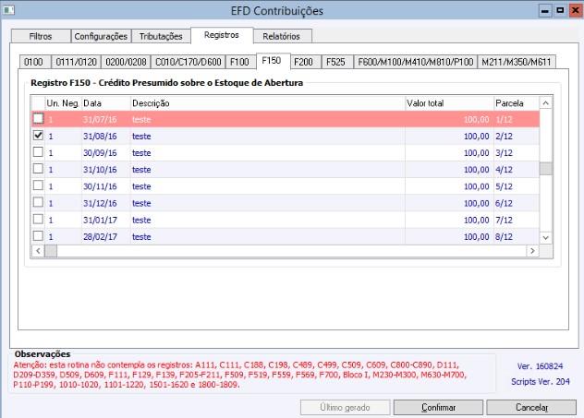Viewport: 584px width, 418px height.
Task: Click the Descrição column header
Action: [x=268, y=103]
